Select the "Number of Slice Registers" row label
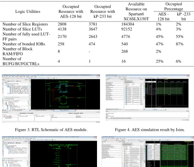The width and height of the screenshot is (194, 167). 25,24
